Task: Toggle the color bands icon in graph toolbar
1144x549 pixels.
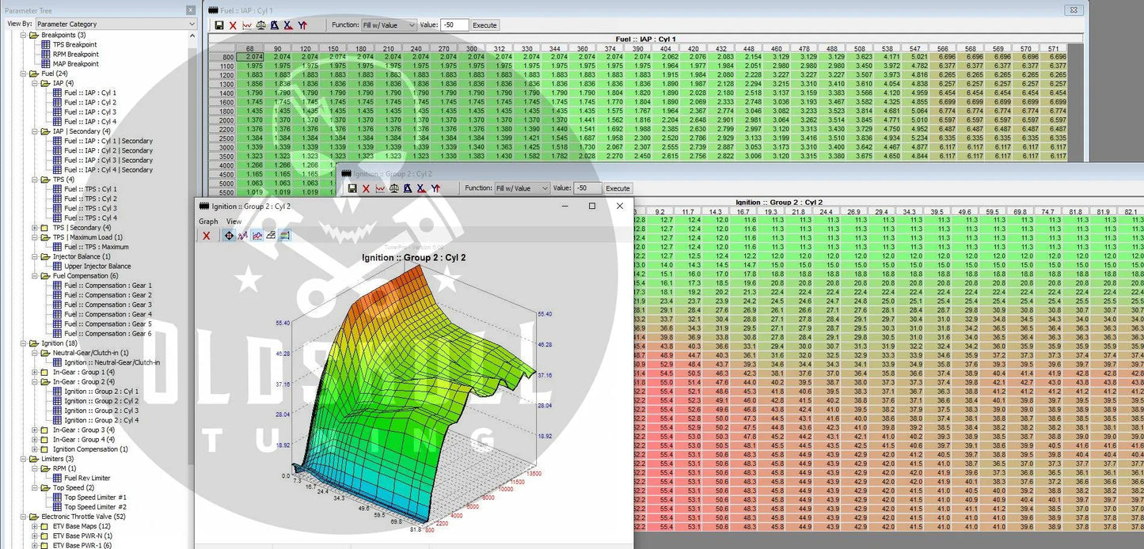Action: pos(284,236)
